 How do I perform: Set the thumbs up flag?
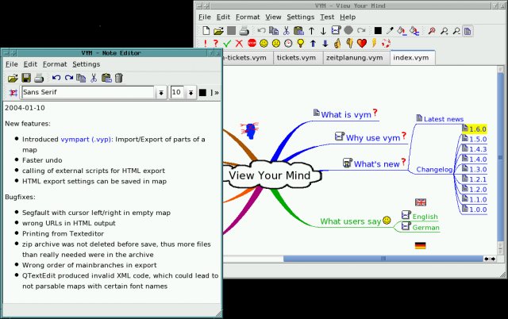(337, 43)
